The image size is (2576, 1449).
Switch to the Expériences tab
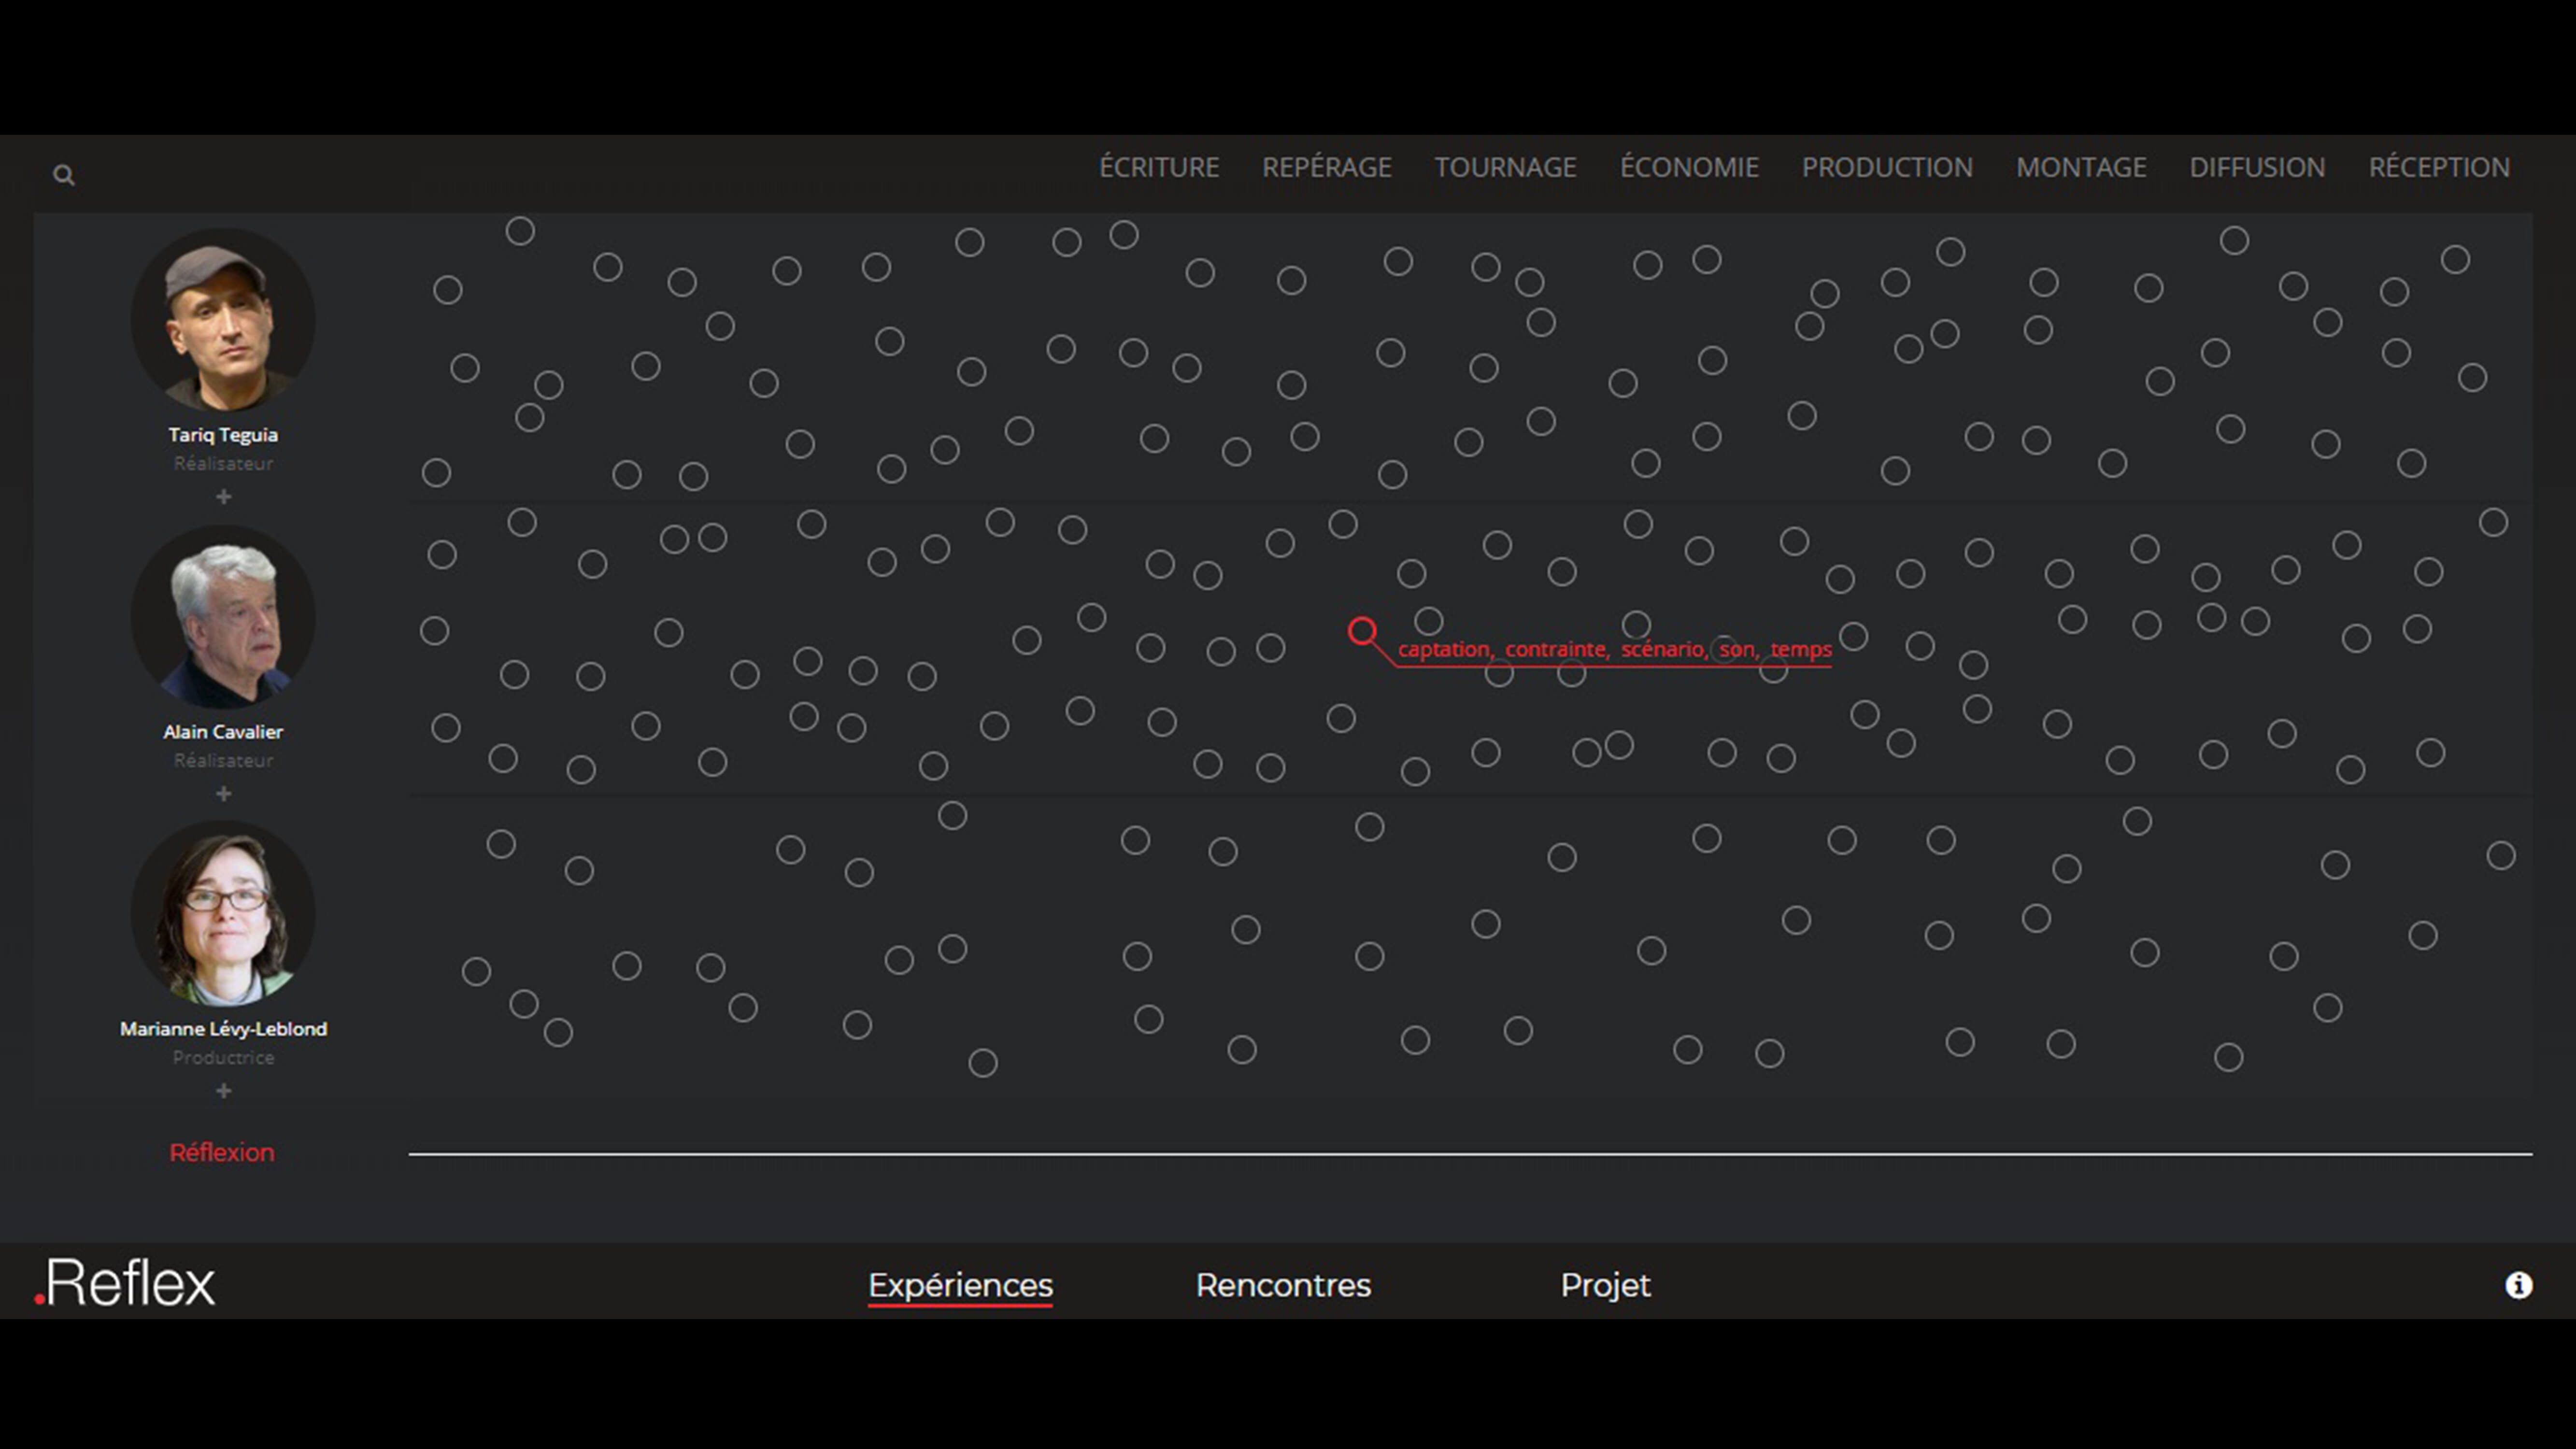(960, 1286)
